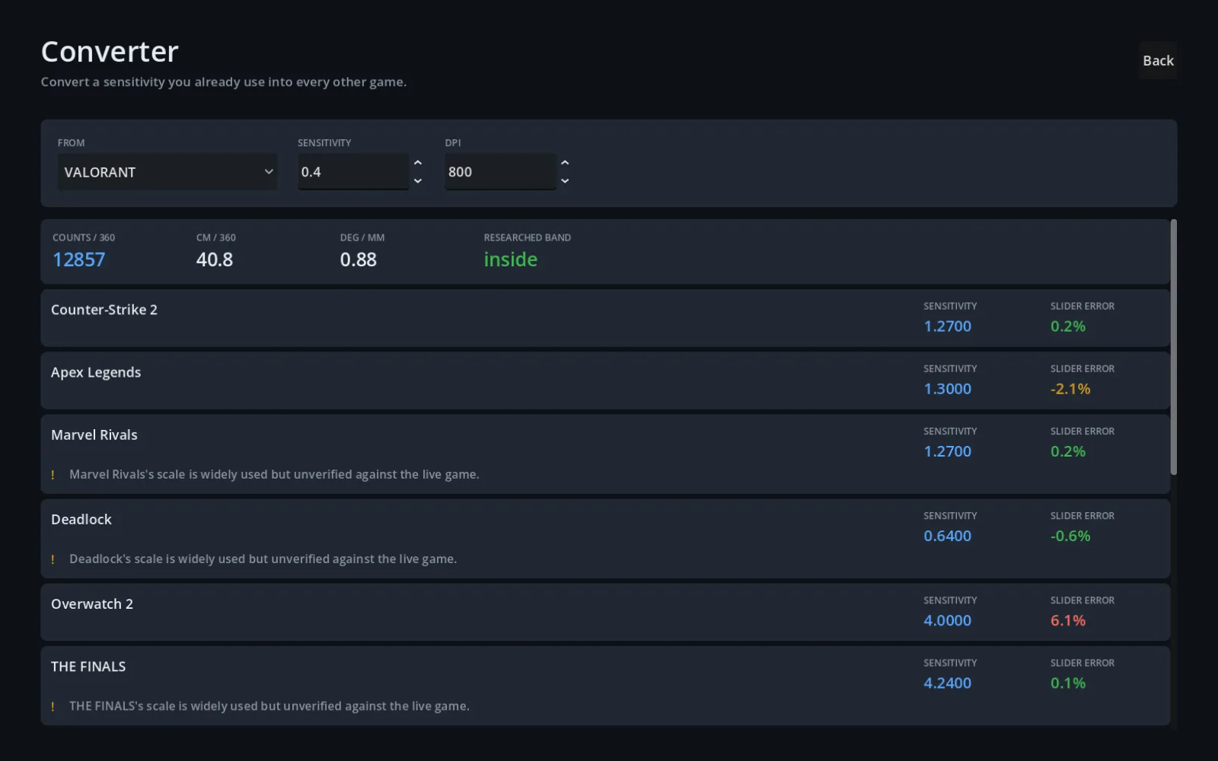Click THE FINALS slider error 0.1%

coord(1068,683)
